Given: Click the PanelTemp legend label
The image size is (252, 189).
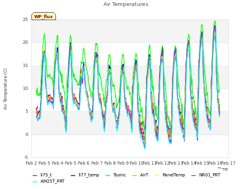Looking at the screenshot, I should [174, 175].
